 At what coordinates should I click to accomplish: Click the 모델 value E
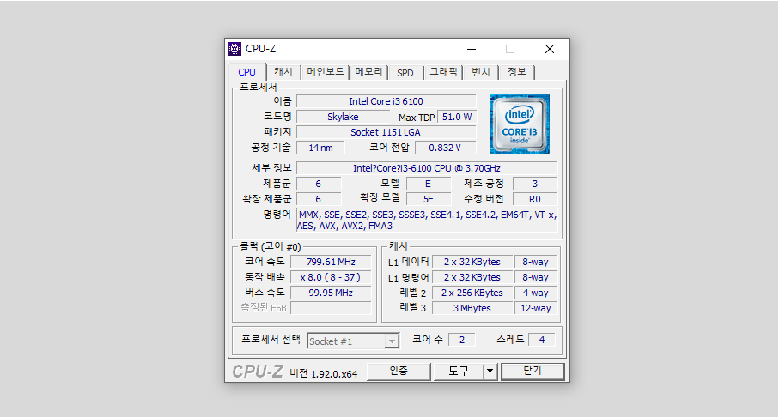(x=429, y=184)
